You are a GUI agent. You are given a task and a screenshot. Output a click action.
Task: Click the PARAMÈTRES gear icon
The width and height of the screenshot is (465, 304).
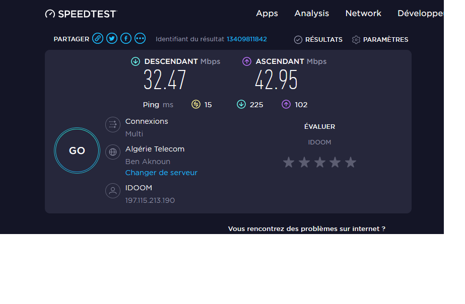[x=356, y=40]
